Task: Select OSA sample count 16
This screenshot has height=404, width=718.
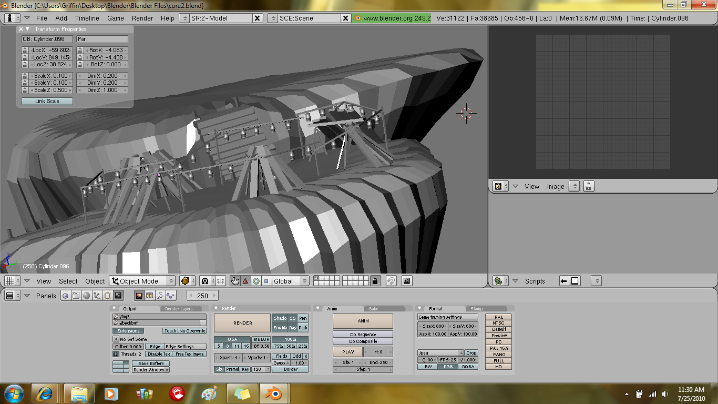Action: click(x=245, y=346)
